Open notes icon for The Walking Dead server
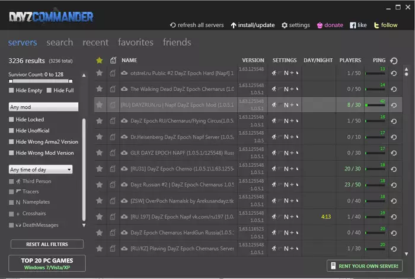The image size is (415, 279). [113, 89]
